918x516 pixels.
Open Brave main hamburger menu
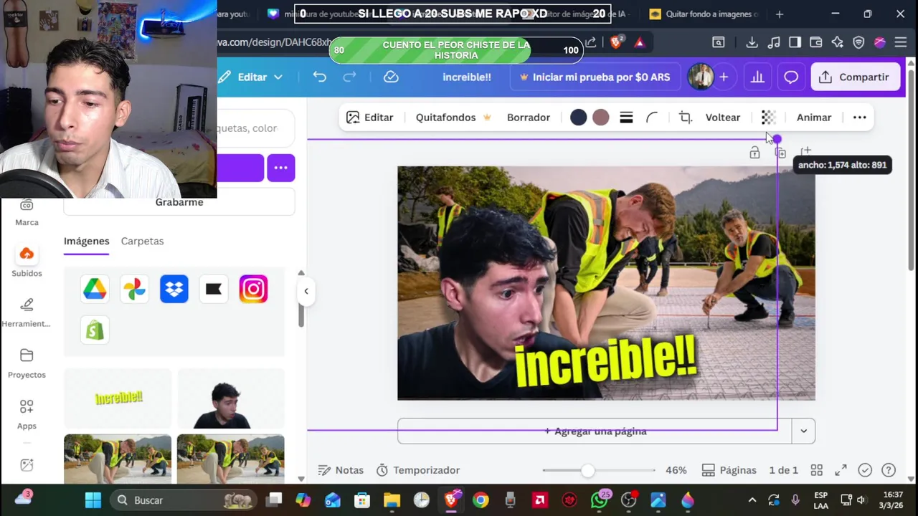coord(901,42)
